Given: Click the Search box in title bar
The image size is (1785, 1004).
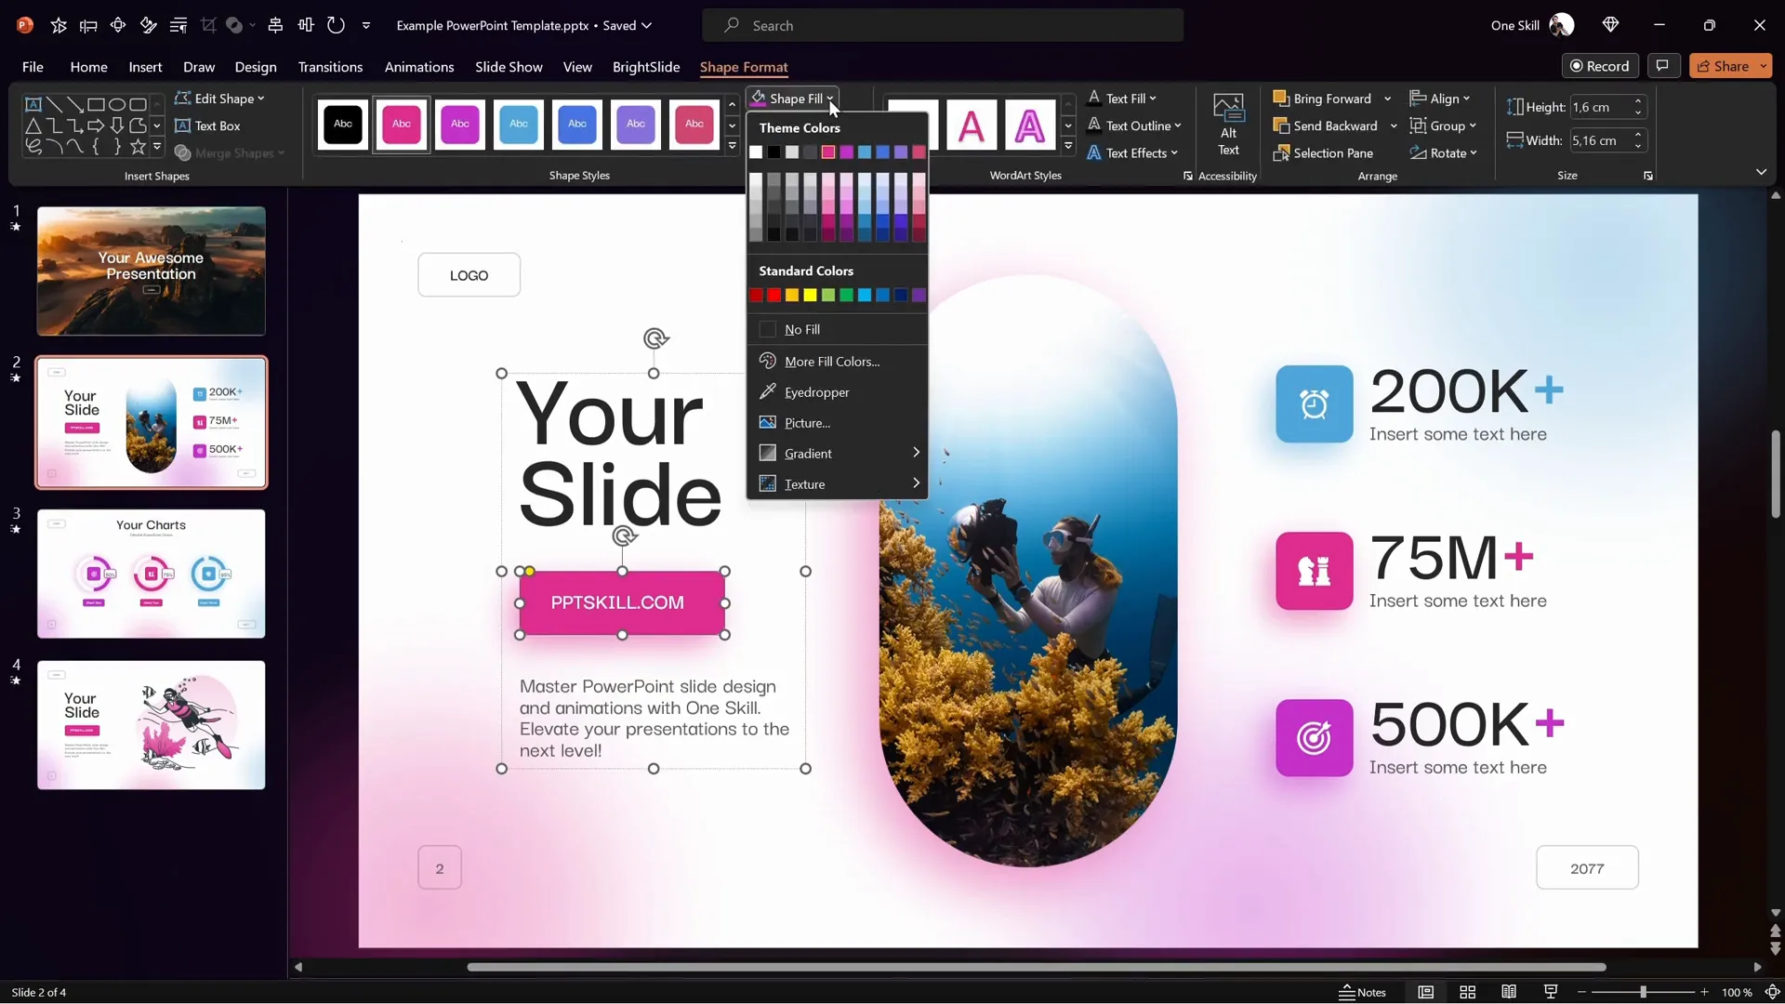Looking at the screenshot, I should click(x=943, y=25).
